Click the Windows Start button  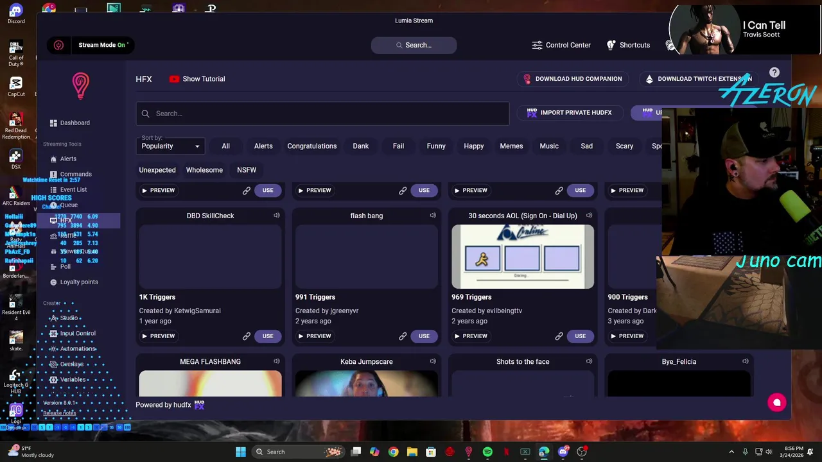tap(241, 452)
